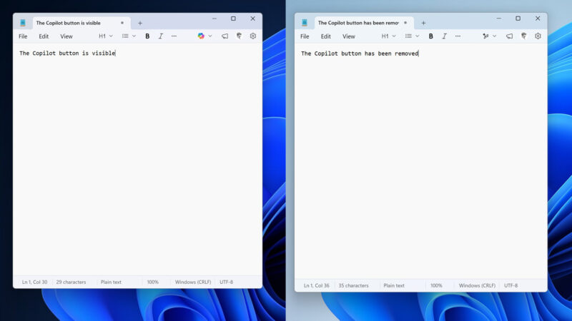Open the list style dropdown in 'is visible' window
The height and width of the screenshot is (321, 572).
coord(129,36)
